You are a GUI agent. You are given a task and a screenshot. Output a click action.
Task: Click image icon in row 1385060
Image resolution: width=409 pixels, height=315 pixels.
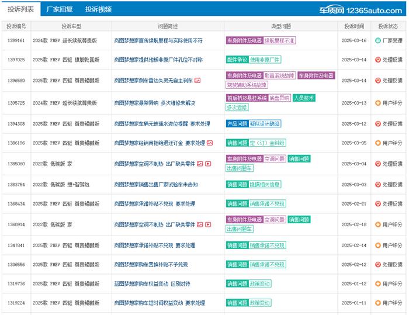(x=200, y=164)
